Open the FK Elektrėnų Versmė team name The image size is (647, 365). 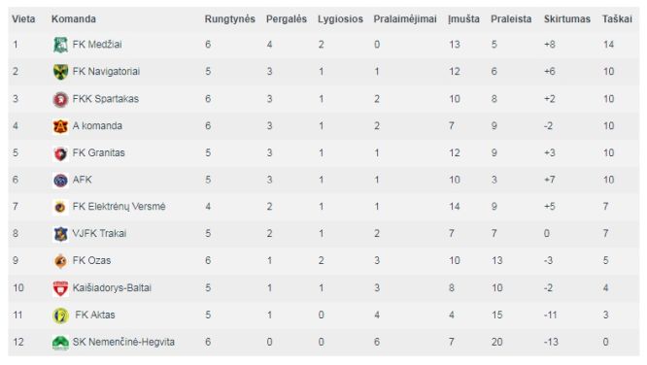[119, 206]
